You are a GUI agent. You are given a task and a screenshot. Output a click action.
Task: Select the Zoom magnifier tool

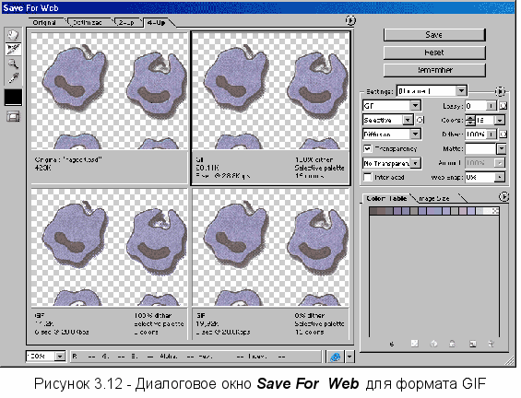pyautogui.click(x=13, y=64)
